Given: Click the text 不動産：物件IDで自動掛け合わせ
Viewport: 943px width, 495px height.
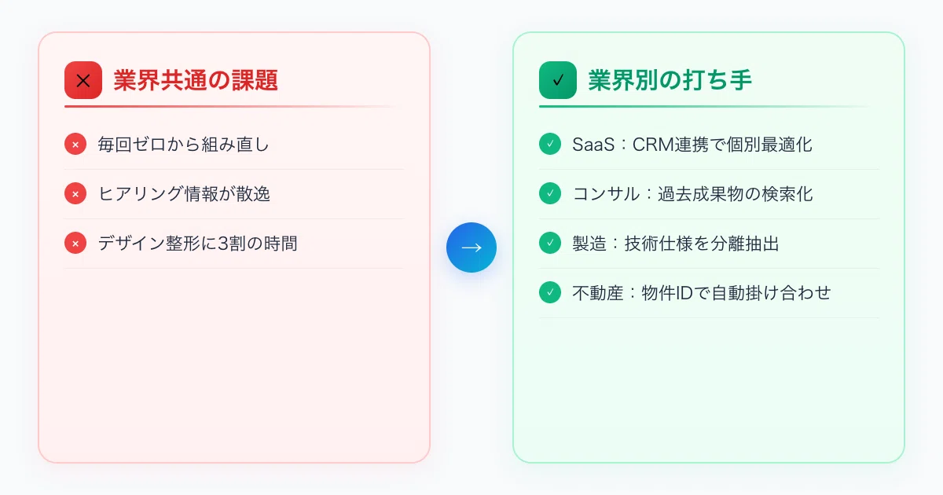Looking at the screenshot, I should click(x=702, y=293).
